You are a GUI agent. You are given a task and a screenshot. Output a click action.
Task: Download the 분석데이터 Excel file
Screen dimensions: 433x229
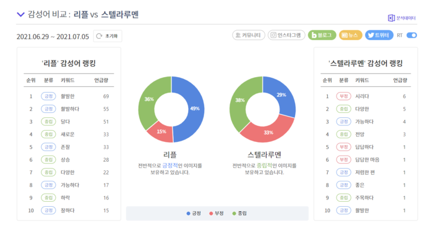[402, 18]
